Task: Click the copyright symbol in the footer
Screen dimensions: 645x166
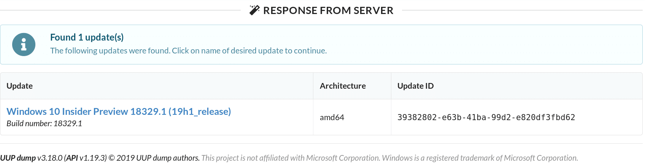Action: coord(112,158)
